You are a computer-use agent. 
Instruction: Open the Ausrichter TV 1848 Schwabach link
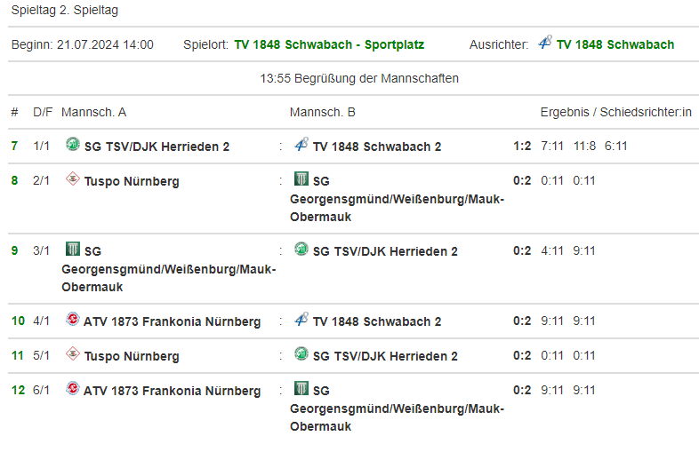[x=615, y=44]
